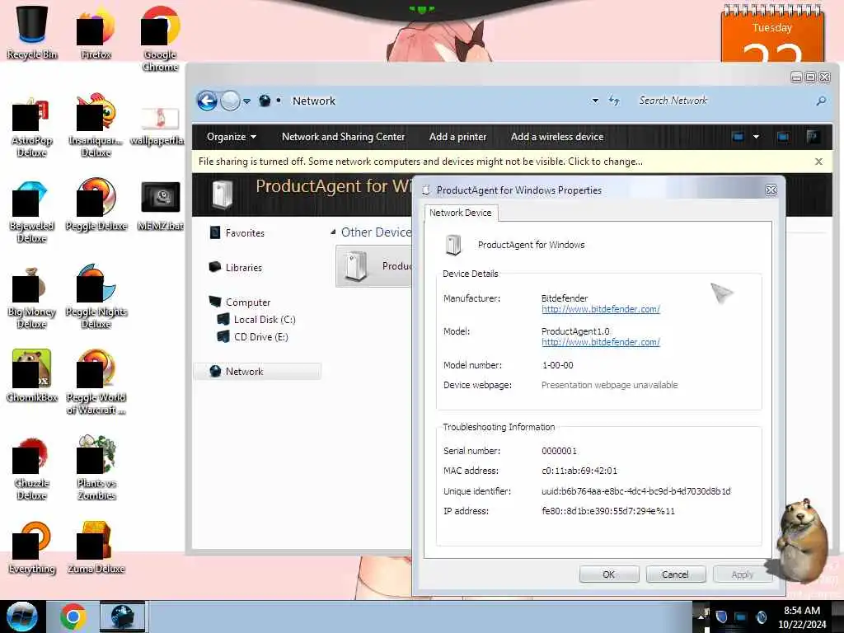Screen dimensions: 844x633
Task: Select the ProductAgent device item in list
Action: 374,266
